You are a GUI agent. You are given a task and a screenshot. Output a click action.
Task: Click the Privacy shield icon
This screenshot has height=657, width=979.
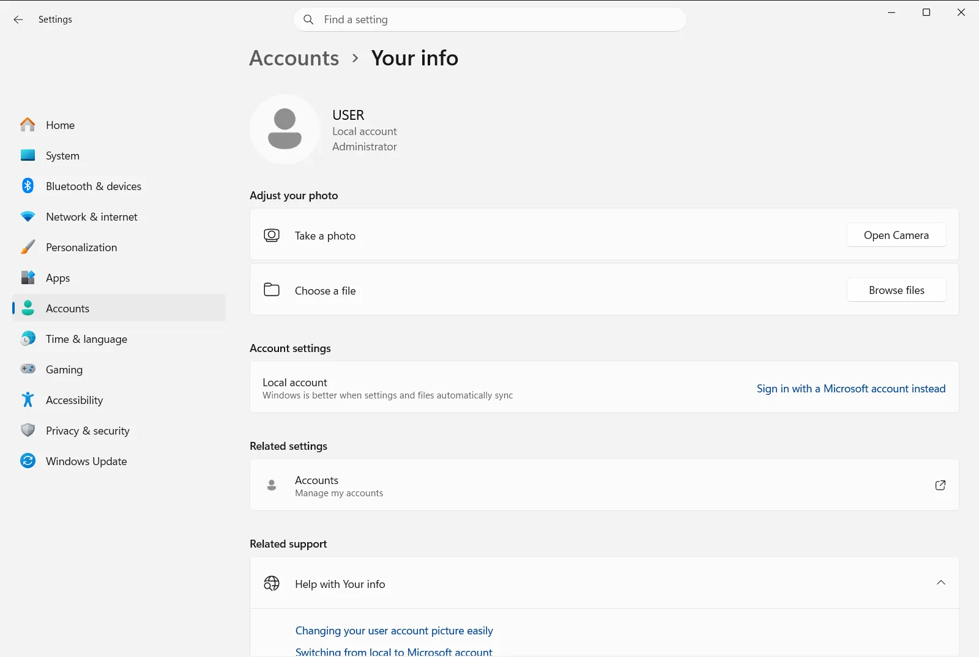(x=28, y=430)
